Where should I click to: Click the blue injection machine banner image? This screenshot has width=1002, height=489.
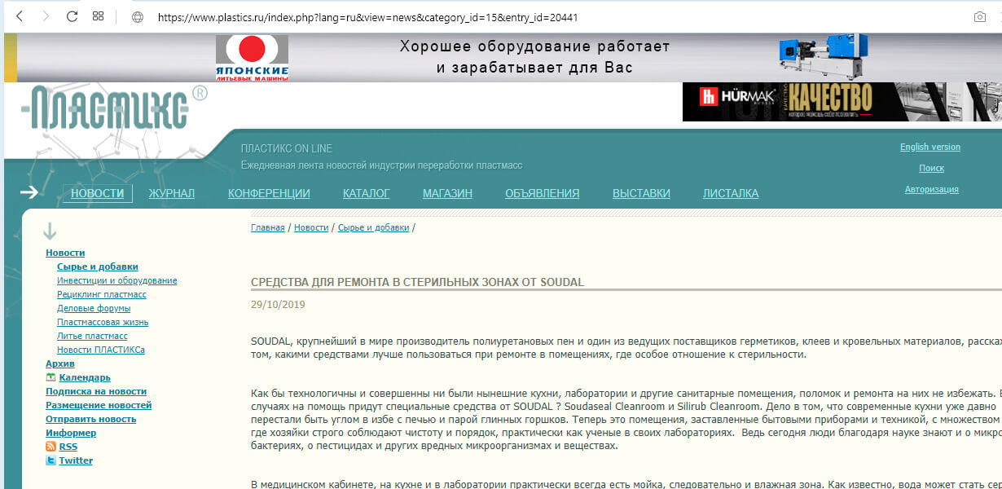[x=823, y=57]
